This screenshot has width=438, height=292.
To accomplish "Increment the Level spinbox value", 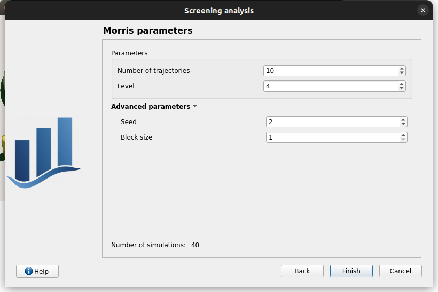I will (x=402, y=84).
